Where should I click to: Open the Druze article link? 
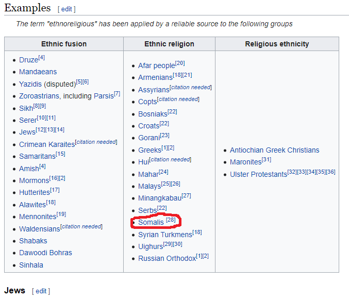tap(28, 60)
